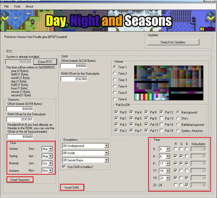Image resolution: width=217 pixels, height=198 pixels.
Task: Click Search for Updates button
Action: point(173,42)
